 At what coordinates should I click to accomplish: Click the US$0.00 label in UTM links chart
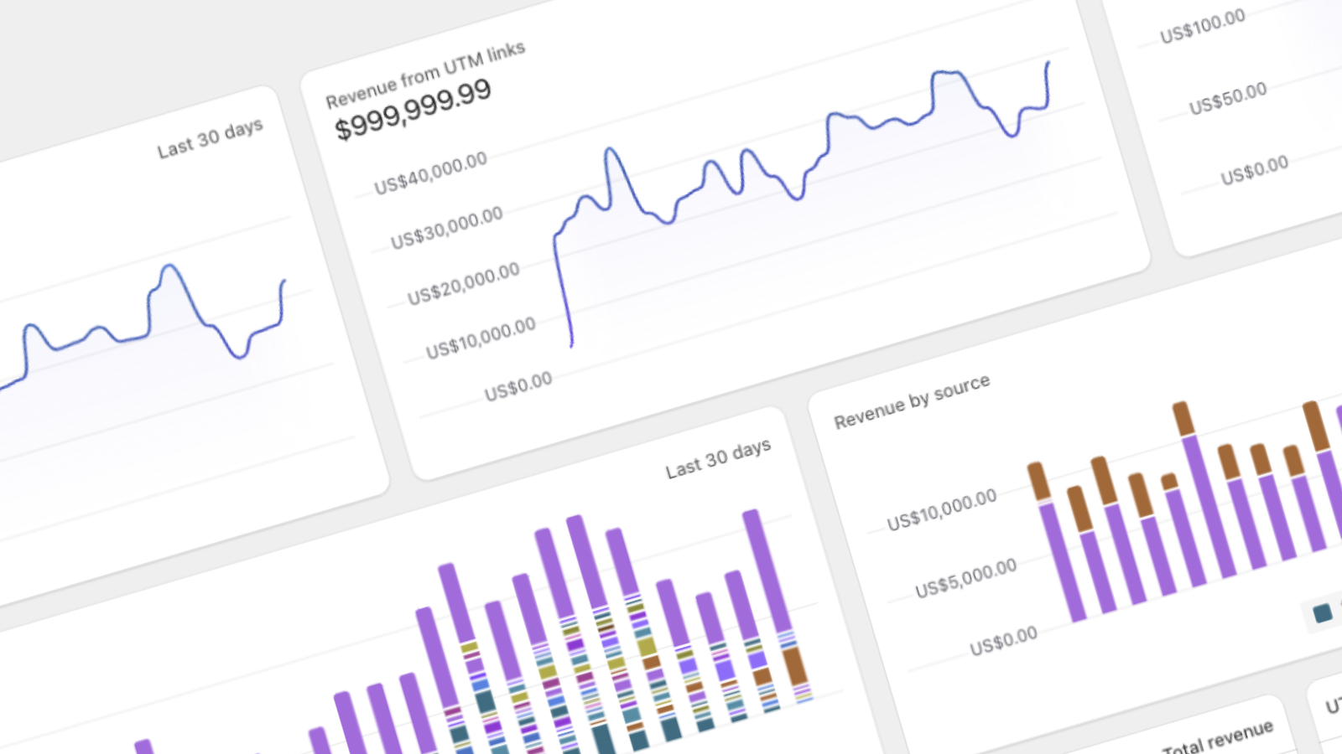[518, 386]
